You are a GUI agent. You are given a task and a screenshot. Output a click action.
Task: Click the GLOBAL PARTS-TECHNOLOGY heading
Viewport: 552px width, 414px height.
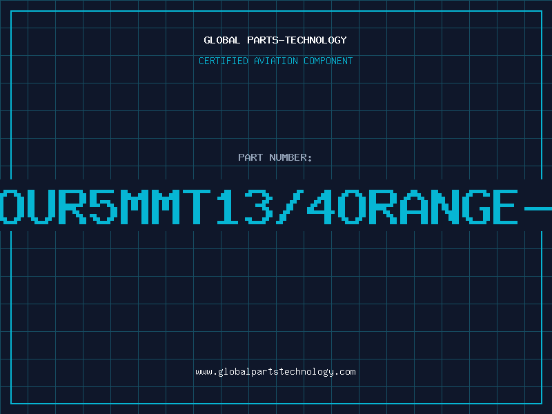(275, 40)
